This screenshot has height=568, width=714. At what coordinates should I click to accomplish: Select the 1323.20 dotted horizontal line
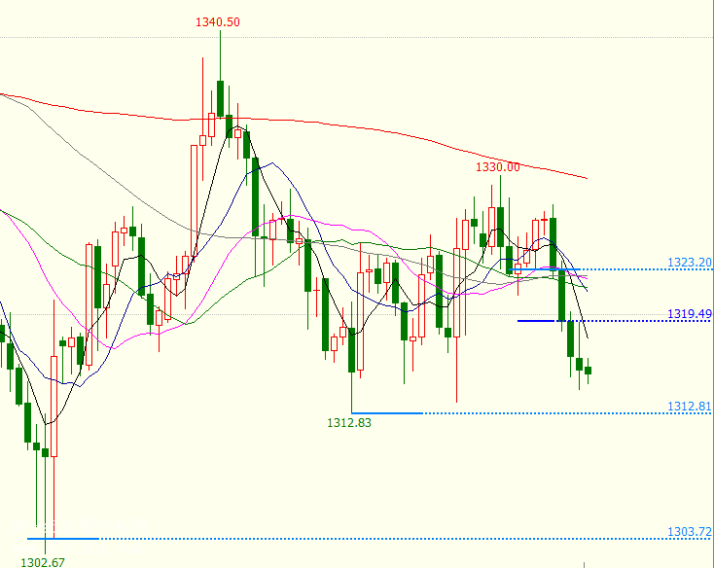pyautogui.click(x=611, y=269)
